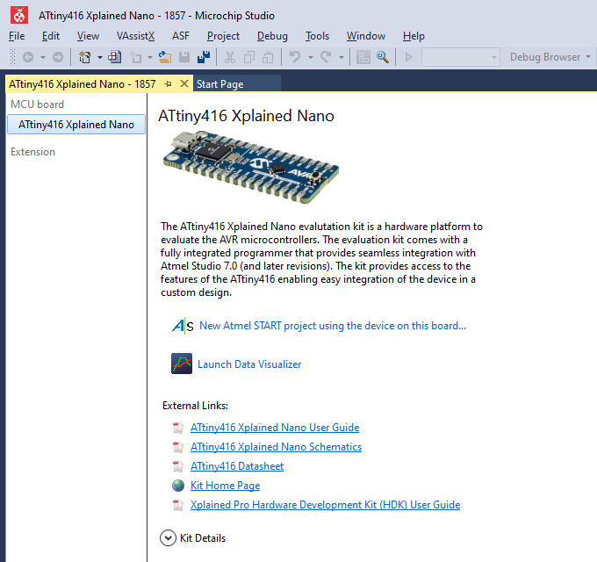Open the Edit menu
The width and height of the screenshot is (597, 562).
pyautogui.click(x=51, y=36)
